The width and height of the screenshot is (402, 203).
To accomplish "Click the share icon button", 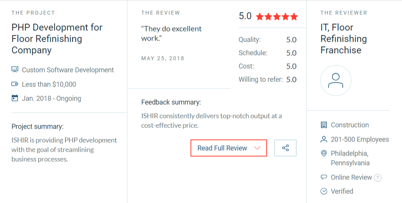I will point(285,148).
